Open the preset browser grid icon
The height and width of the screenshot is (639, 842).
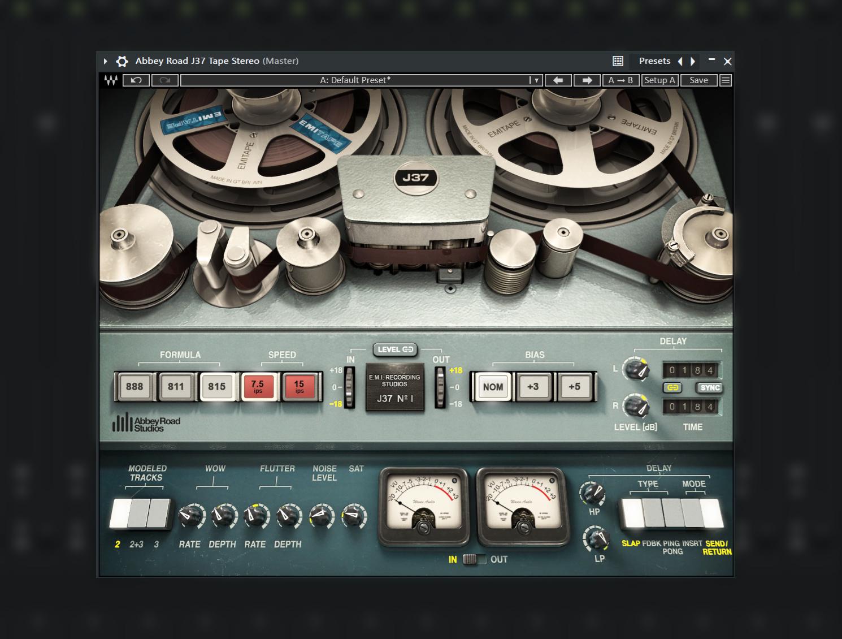[618, 61]
